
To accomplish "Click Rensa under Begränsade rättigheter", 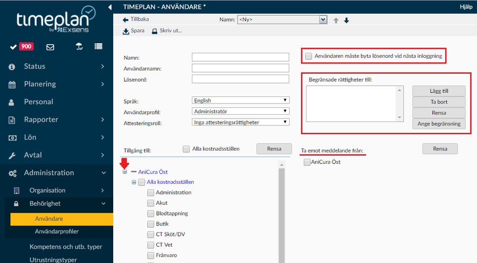I will (439, 113).
